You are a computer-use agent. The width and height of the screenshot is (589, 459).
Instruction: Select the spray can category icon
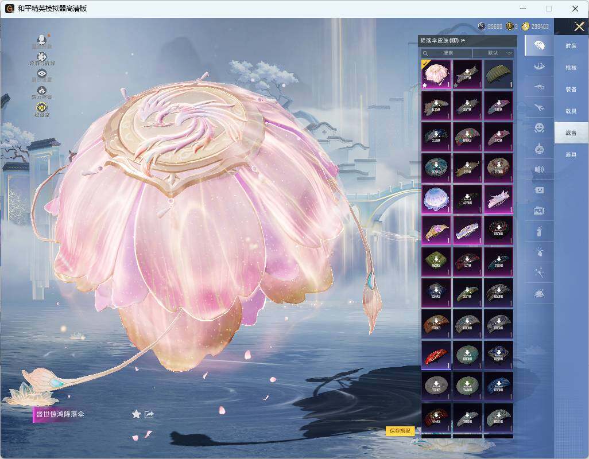(539, 231)
